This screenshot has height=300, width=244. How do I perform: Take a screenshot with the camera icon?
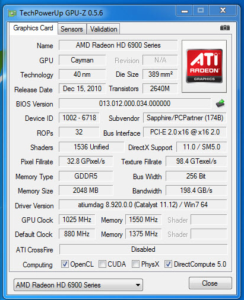[x=225, y=28]
